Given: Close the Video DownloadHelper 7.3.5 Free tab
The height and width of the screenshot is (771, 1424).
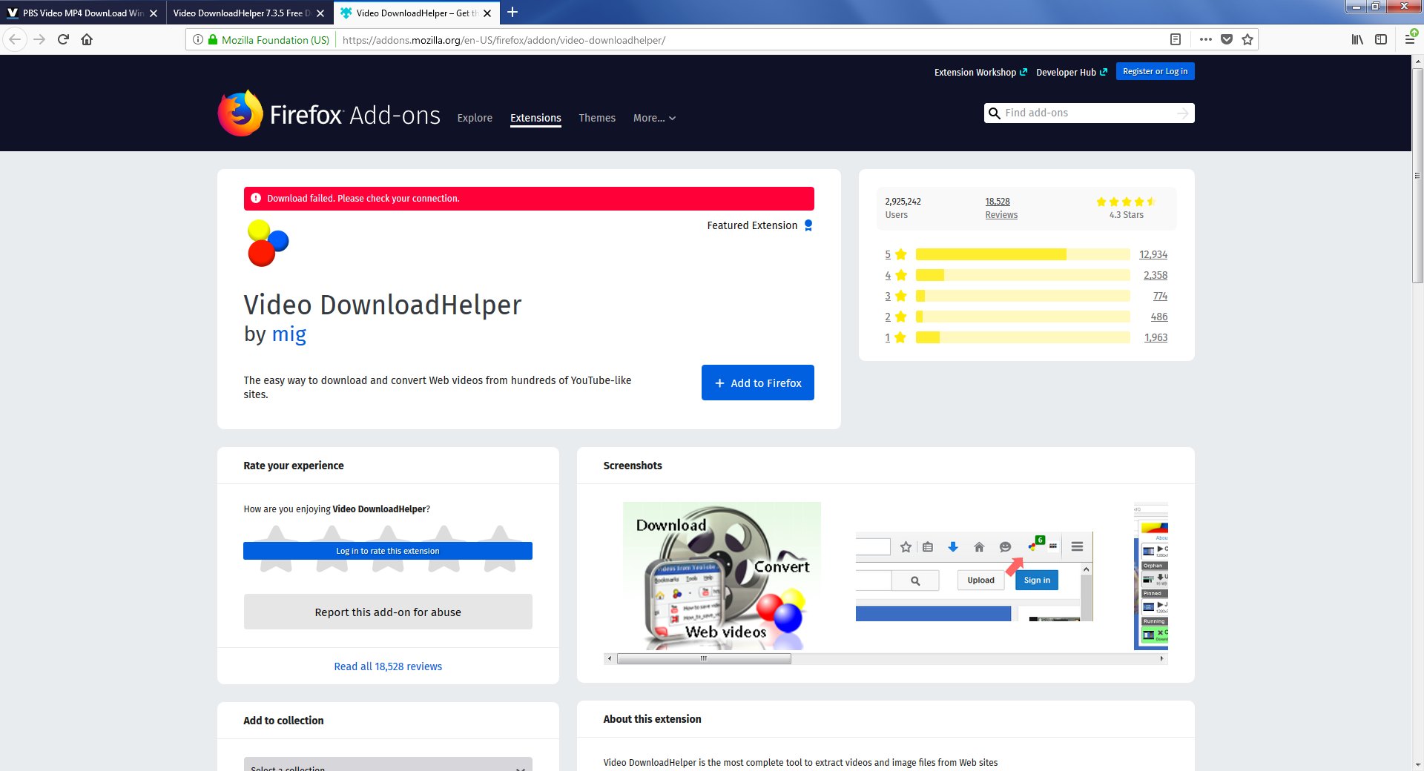Looking at the screenshot, I should coord(320,13).
